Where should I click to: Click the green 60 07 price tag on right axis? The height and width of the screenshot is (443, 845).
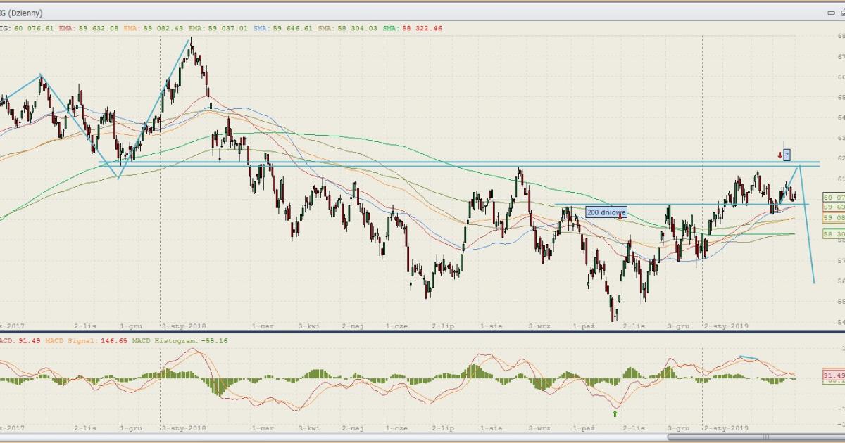pyautogui.click(x=833, y=198)
